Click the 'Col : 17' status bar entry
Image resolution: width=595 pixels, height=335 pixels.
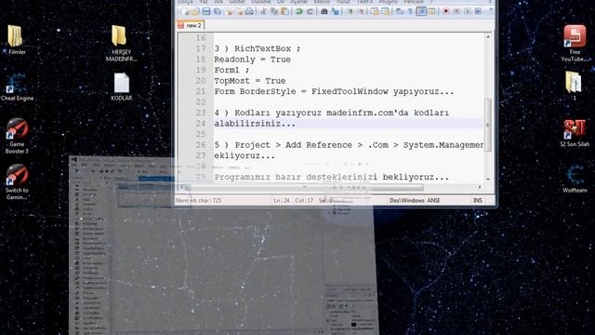(304, 200)
